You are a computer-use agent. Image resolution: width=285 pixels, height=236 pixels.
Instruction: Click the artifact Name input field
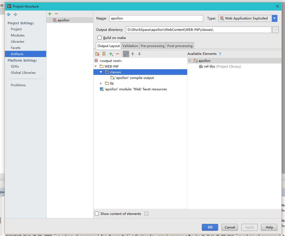click(x=156, y=18)
